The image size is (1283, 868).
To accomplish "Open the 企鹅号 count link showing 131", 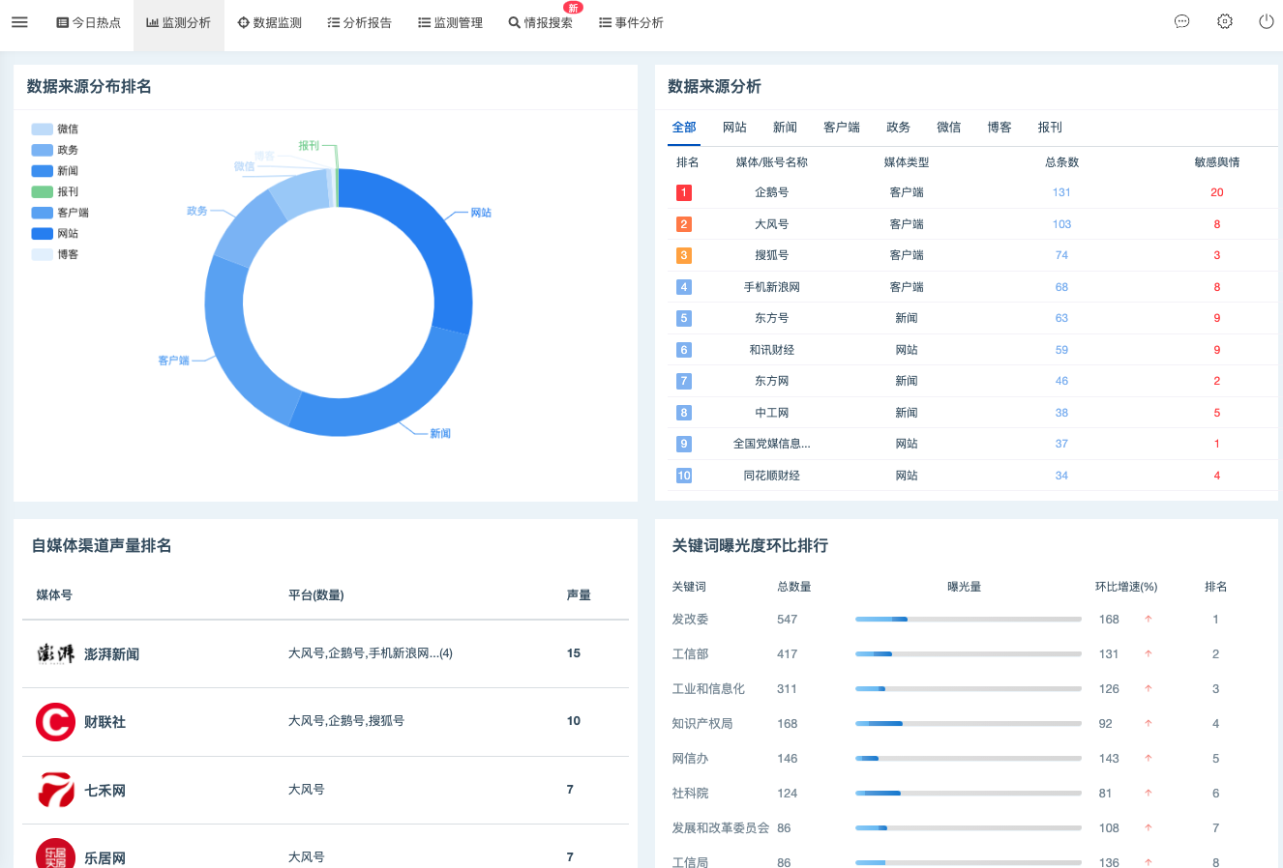I will 1061,191.
